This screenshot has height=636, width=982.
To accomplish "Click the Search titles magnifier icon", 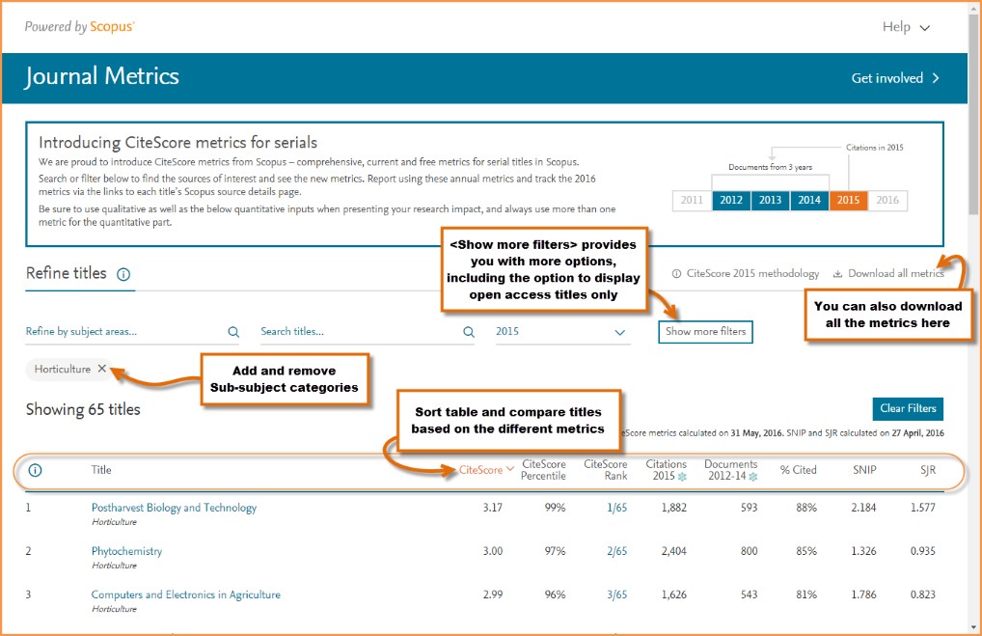I will tap(469, 332).
